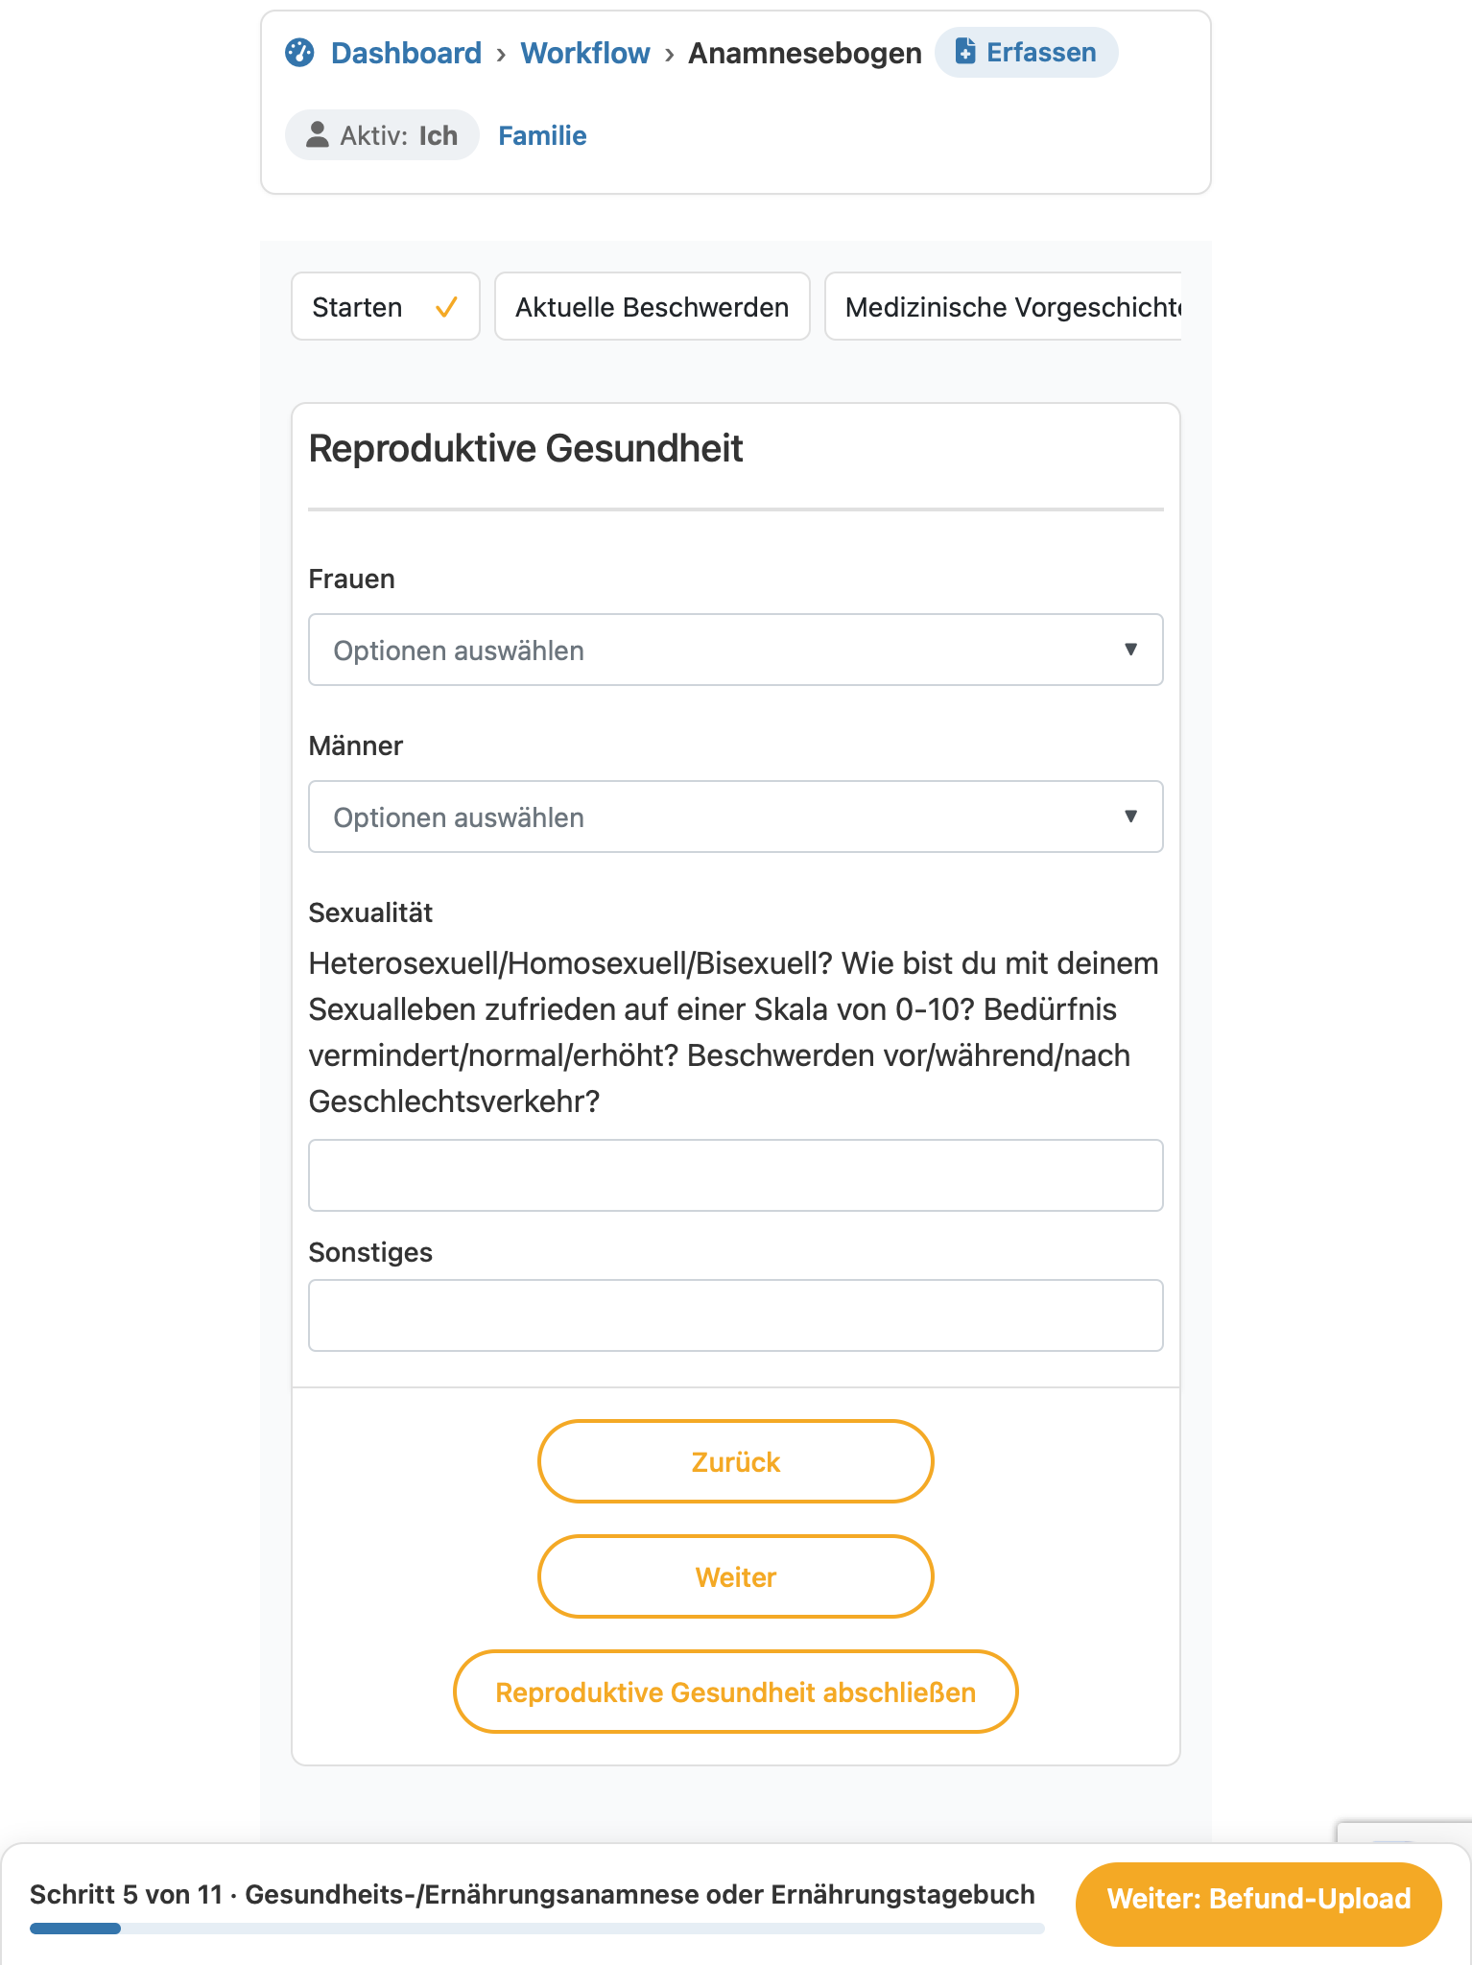Click the Erfassen document icon
This screenshot has height=1965, width=1472.
click(965, 52)
